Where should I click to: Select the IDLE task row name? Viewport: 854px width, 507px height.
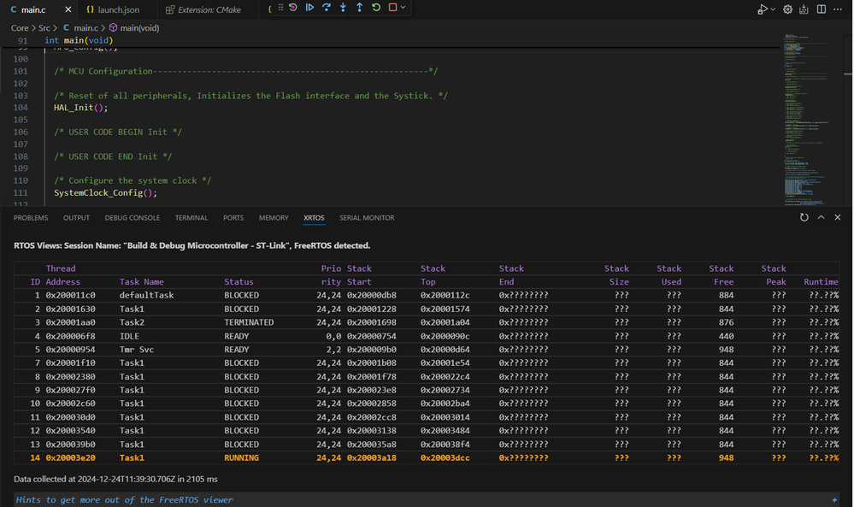point(129,336)
